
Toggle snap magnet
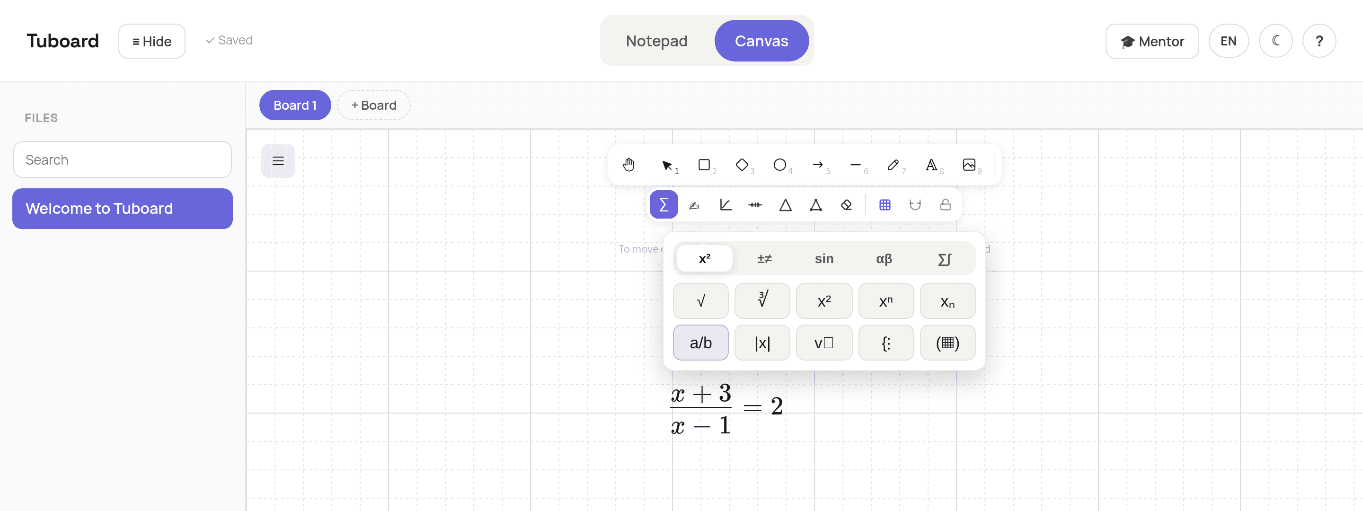click(x=915, y=204)
